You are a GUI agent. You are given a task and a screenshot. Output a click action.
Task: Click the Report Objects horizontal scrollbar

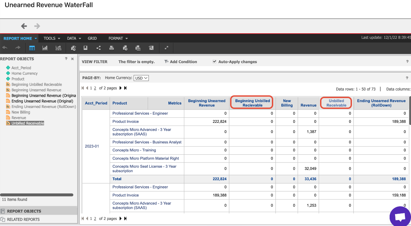[37, 195]
